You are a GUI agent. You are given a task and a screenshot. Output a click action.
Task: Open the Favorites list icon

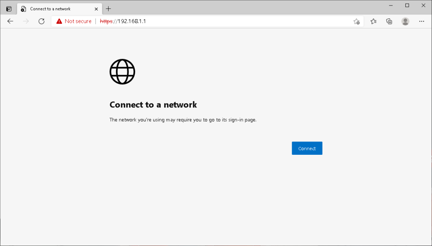[373, 21]
